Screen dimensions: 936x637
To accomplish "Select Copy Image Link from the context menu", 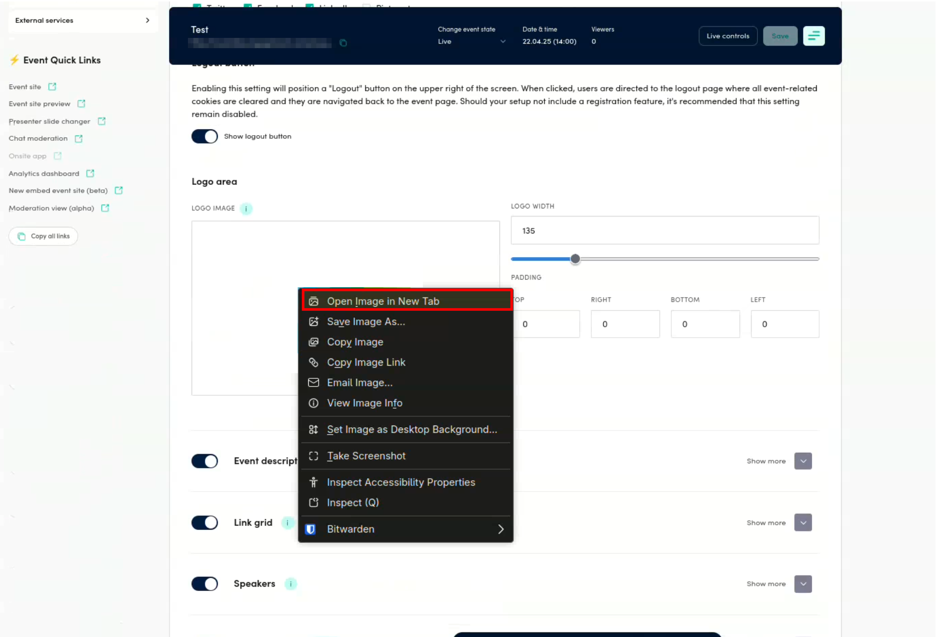I will 366,362.
